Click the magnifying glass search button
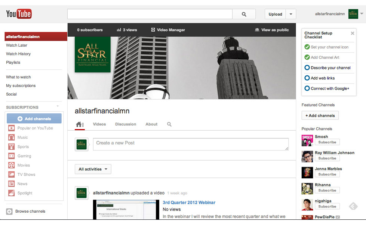 (x=244, y=14)
